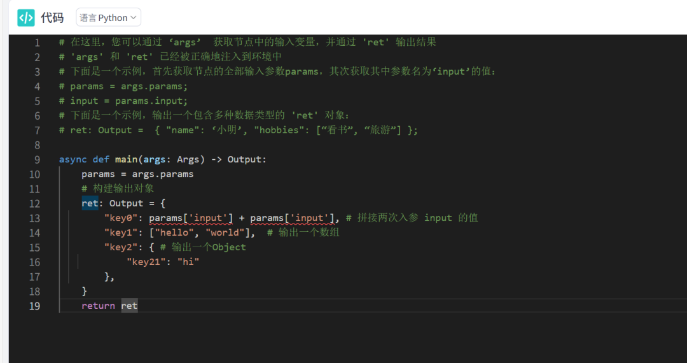Viewport: 687px width, 363px height.
Task: Click 'return' keyword on line 19
Action: (99, 306)
